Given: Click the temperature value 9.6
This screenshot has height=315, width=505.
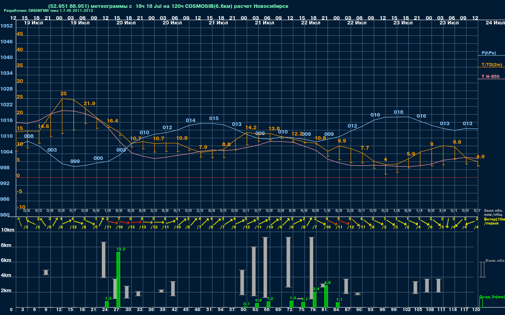Looking at the screenshot, I should [457, 142].
